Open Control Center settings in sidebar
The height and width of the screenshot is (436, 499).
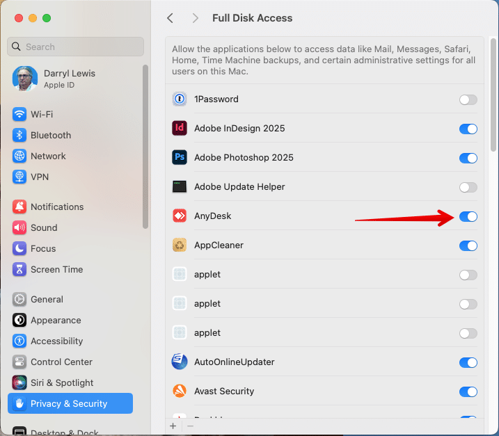pyautogui.click(x=61, y=362)
